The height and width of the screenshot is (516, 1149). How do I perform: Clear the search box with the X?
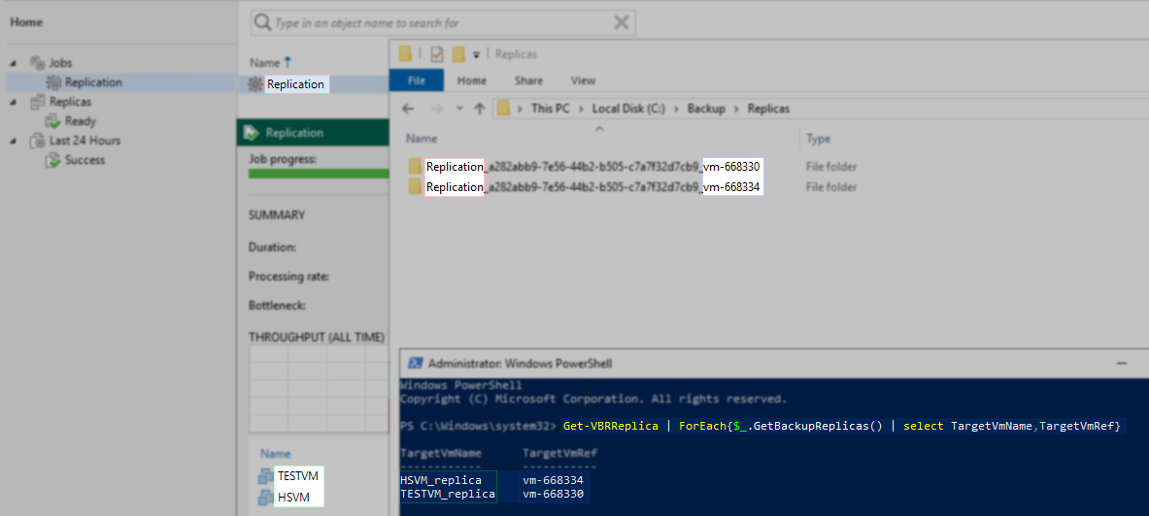coord(621,22)
